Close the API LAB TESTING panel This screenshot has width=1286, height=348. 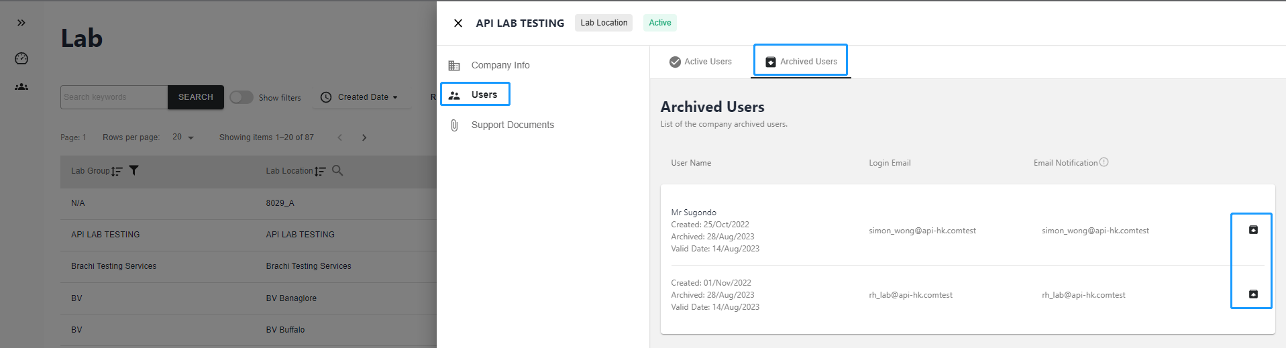[458, 23]
